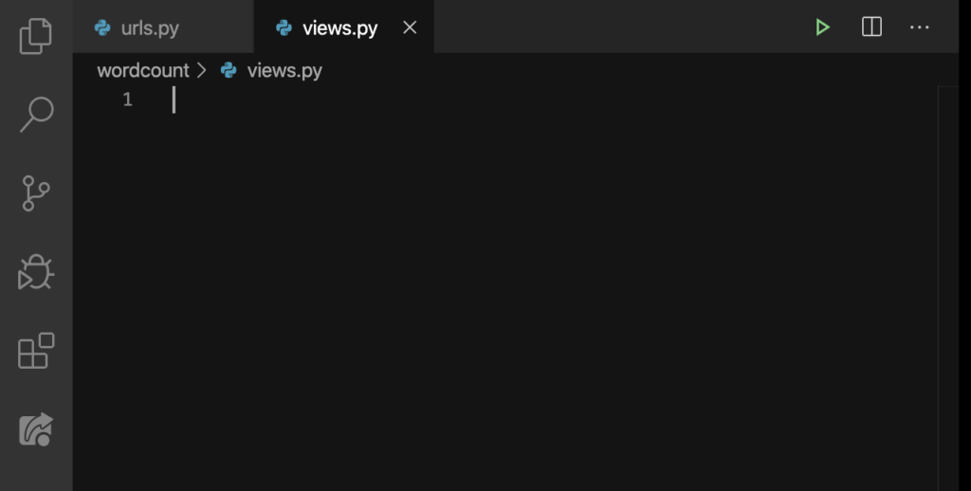Click the Python icon on the urls.py tab
Screen dimensions: 971x491
[x=102, y=27]
